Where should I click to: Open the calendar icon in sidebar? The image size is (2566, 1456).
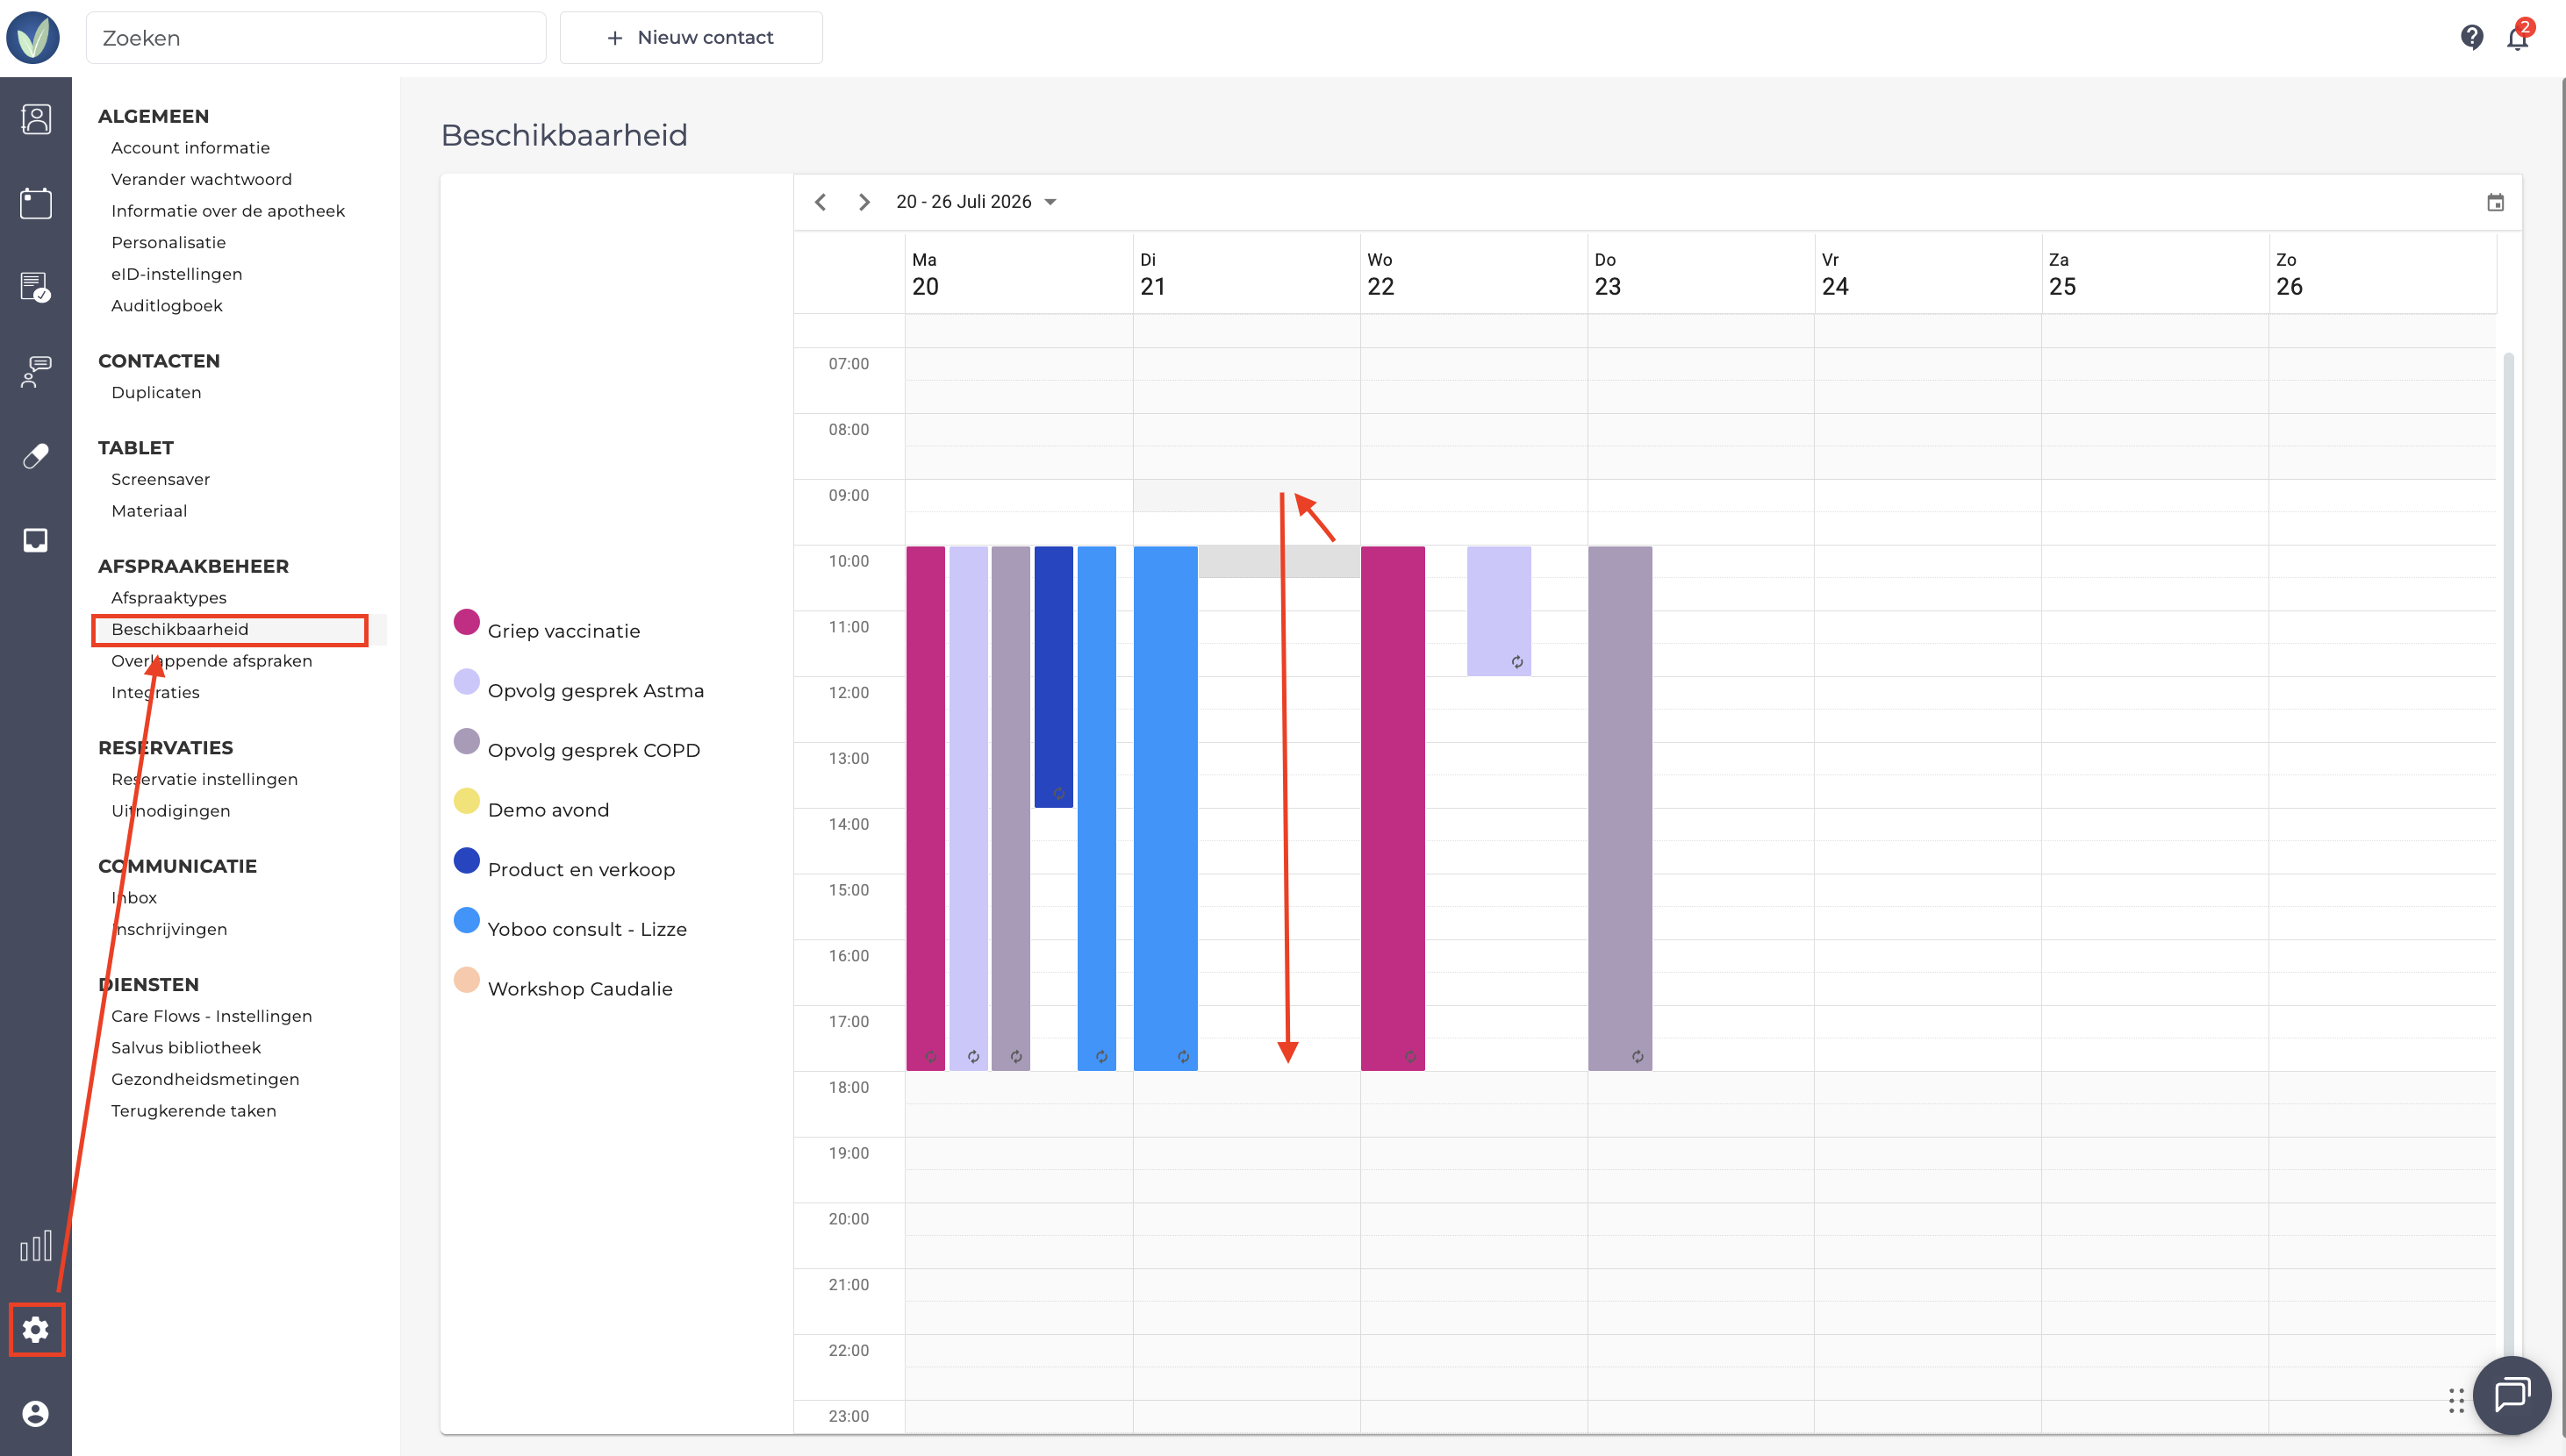pos(36,203)
